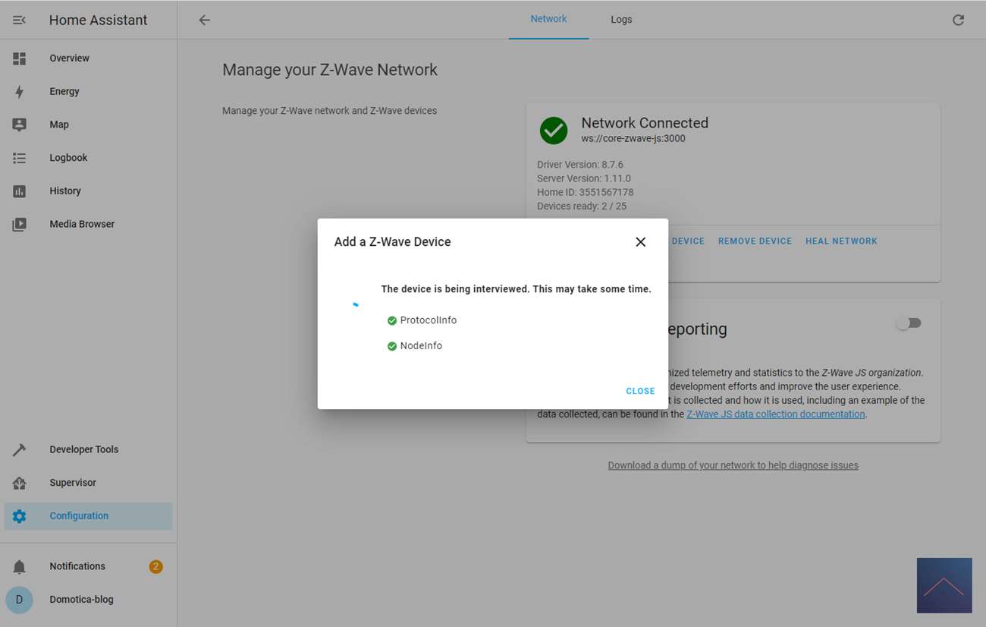This screenshot has height=627, width=986.
Task: Click the REMOVE DEVICE button
Action: click(755, 241)
